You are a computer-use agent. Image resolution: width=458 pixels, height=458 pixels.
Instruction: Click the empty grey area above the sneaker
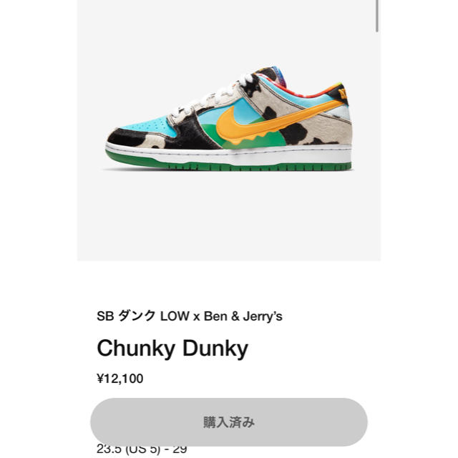point(229,32)
